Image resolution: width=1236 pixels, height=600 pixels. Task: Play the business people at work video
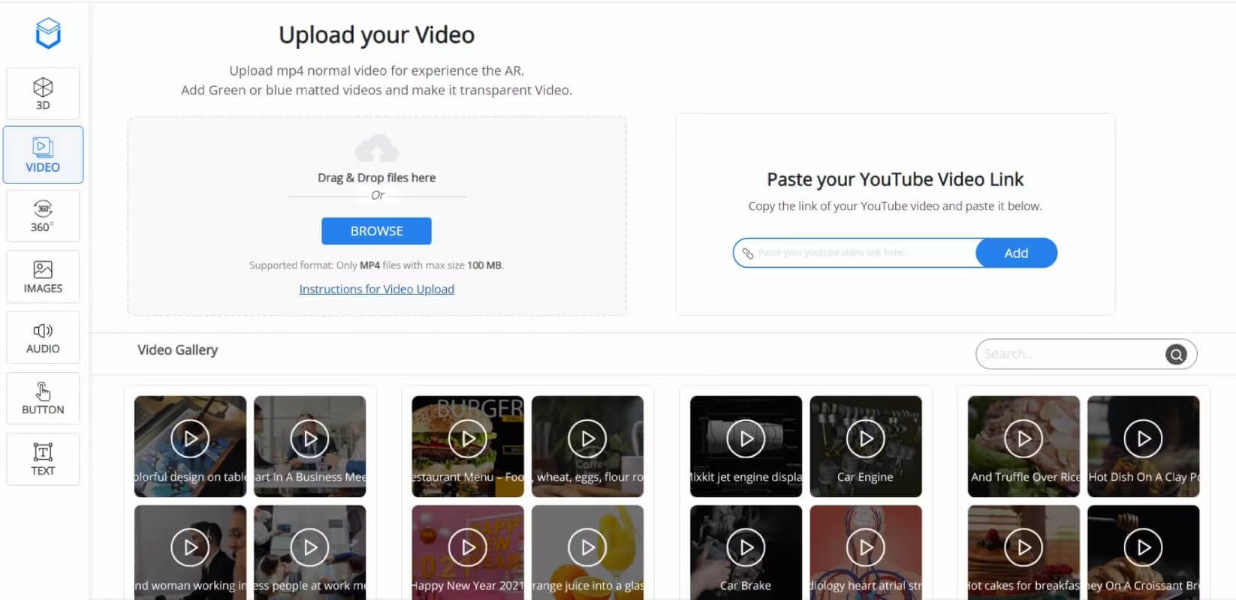tap(310, 547)
